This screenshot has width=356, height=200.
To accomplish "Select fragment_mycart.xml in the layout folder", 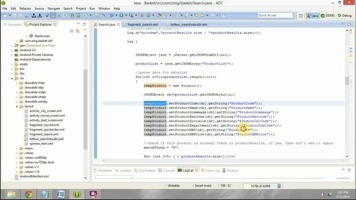I will click(44, 125).
